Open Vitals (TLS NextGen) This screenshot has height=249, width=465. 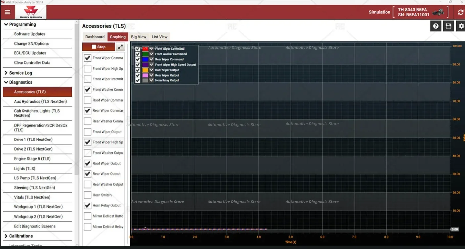[x=37, y=197]
